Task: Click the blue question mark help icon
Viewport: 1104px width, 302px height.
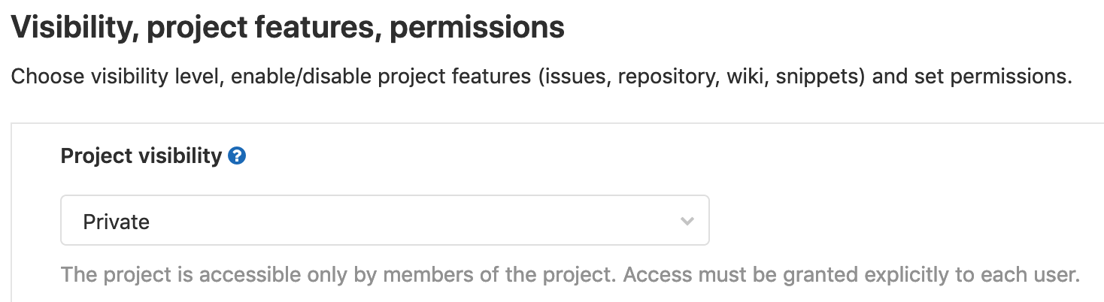Action: click(x=237, y=156)
